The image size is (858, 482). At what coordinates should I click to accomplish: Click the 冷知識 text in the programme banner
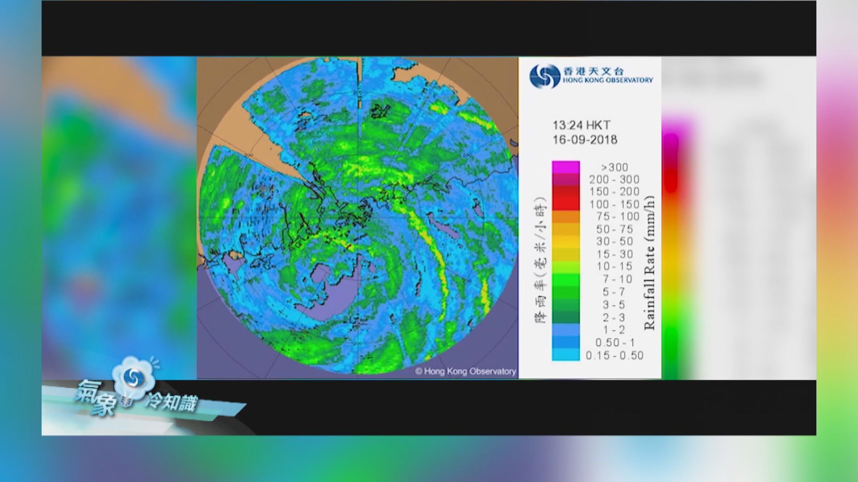click(x=171, y=403)
